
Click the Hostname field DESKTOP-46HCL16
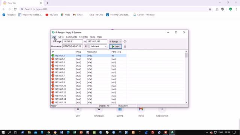pos(72,46)
